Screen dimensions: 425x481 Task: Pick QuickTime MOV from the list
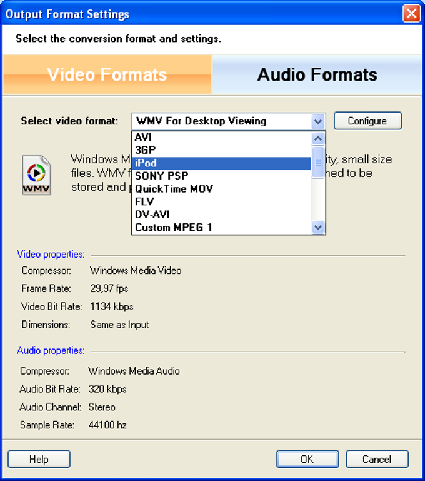tap(221, 189)
